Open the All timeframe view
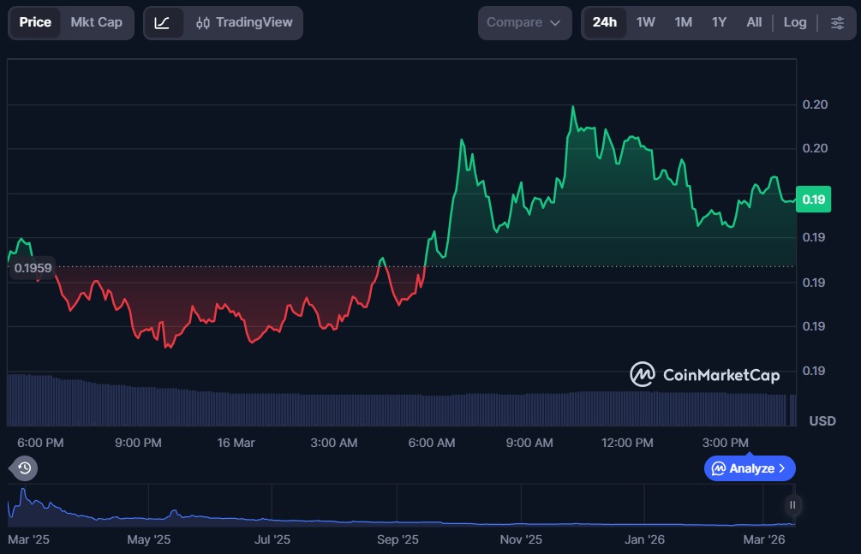Screen dimensions: 861x554 tap(753, 22)
